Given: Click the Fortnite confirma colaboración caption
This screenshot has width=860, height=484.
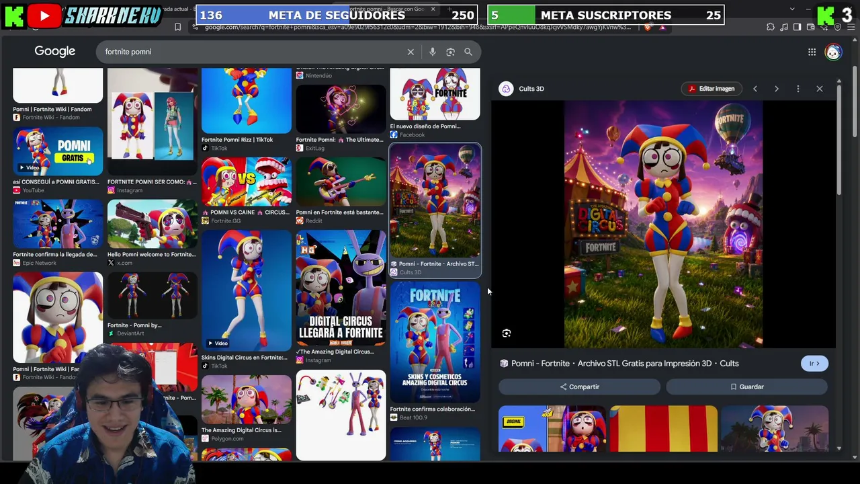Looking at the screenshot, I should pyautogui.click(x=433, y=409).
